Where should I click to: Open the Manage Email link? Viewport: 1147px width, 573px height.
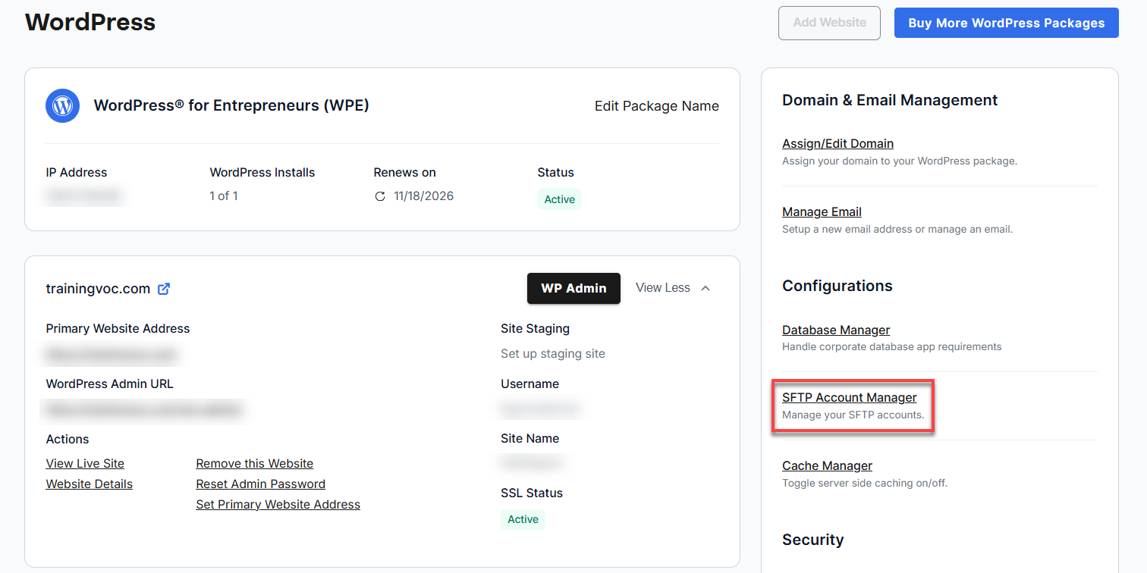[x=822, y=211]
